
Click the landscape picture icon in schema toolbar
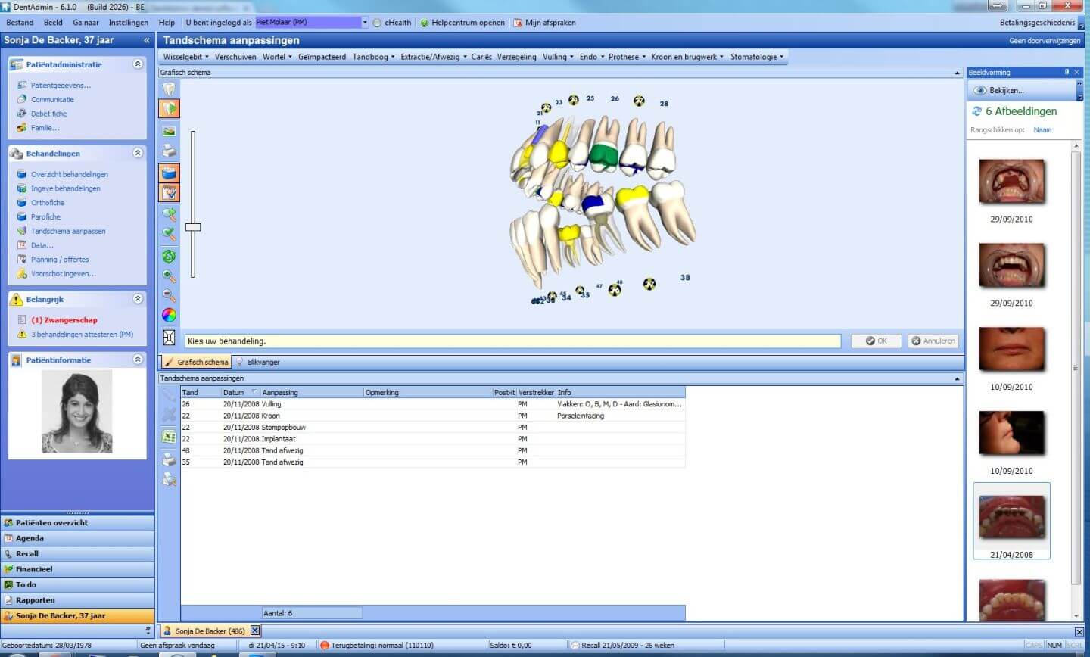tap(169, 131)
